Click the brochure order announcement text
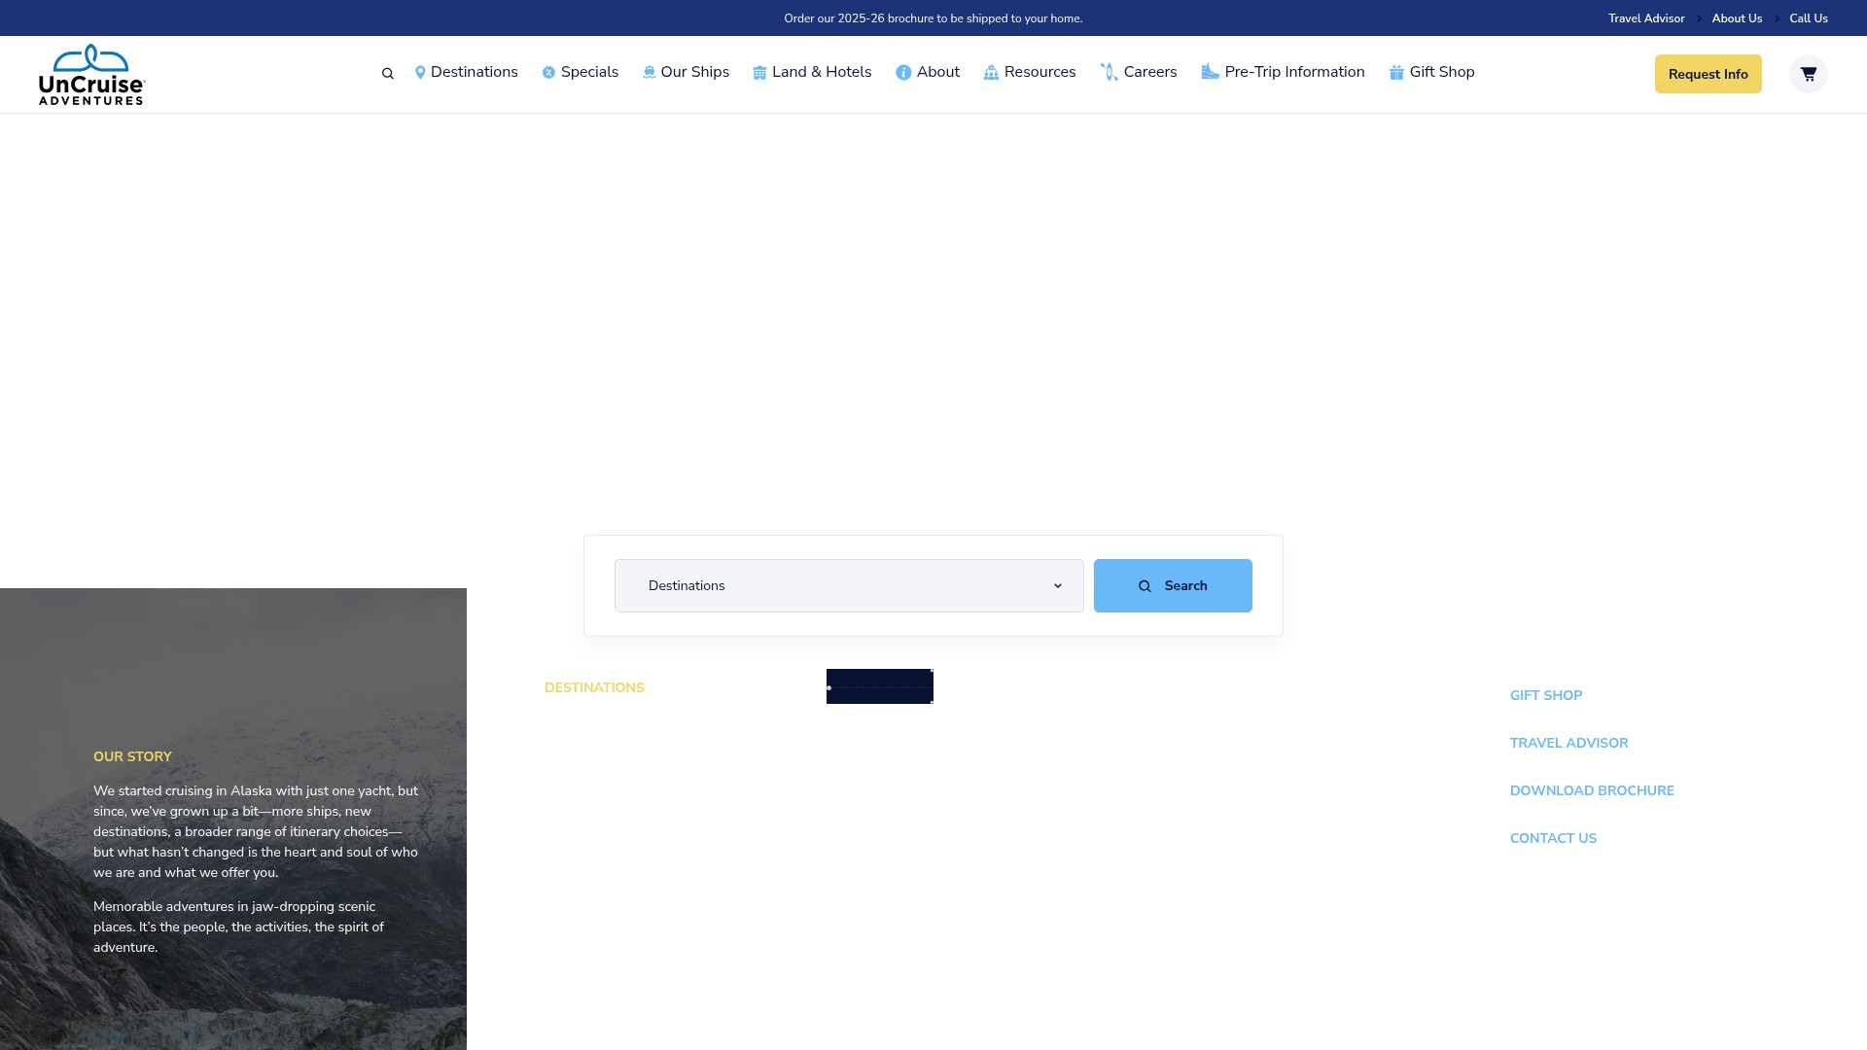The width and height of the screenshot is (1867, 1050). [933, 18]
